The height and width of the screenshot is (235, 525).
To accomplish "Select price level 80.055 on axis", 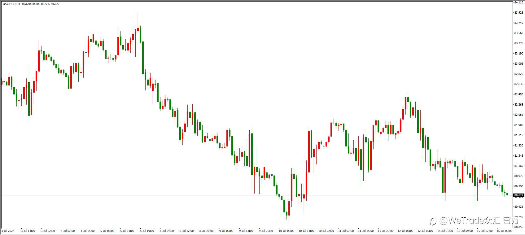I will [518, 227].
